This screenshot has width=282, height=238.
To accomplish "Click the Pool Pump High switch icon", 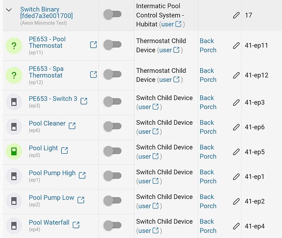I will (x=14, y=176).
